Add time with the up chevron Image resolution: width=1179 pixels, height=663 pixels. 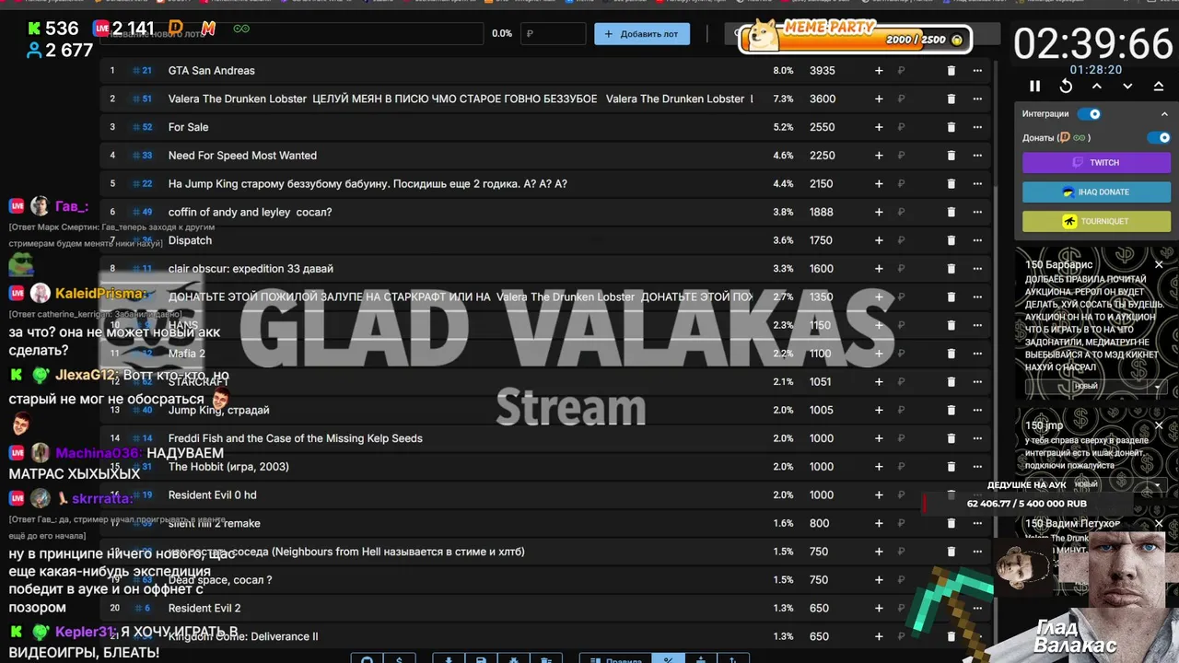[x=1097, y=86]
